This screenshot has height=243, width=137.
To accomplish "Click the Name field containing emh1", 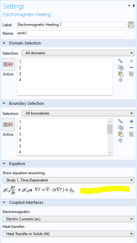I will [x=71, y=33].
